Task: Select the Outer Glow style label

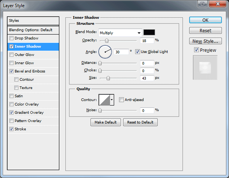Action: (24, 55)
